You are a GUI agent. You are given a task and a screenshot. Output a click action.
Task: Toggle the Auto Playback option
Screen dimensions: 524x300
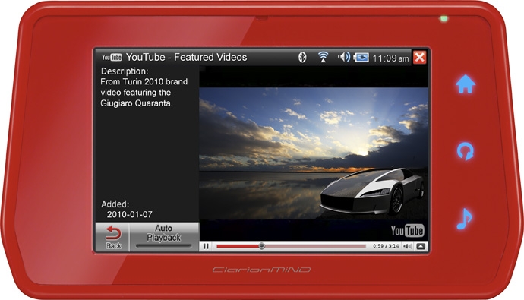(x=164, y=237)
